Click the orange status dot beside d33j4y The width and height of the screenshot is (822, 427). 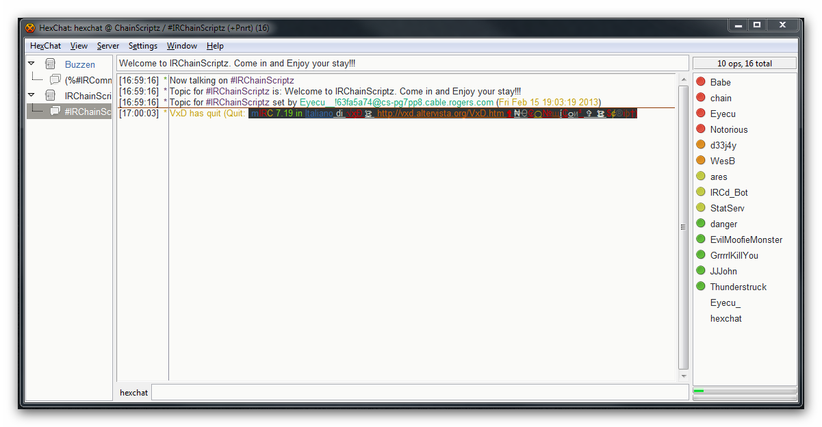[x=700, y=145]
